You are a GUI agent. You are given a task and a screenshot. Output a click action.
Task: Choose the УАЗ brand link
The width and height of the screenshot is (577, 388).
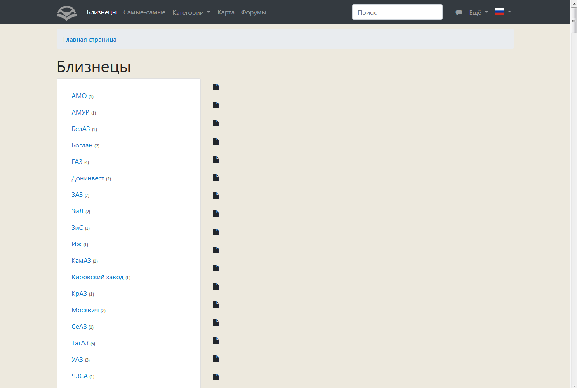pos(78,360)
